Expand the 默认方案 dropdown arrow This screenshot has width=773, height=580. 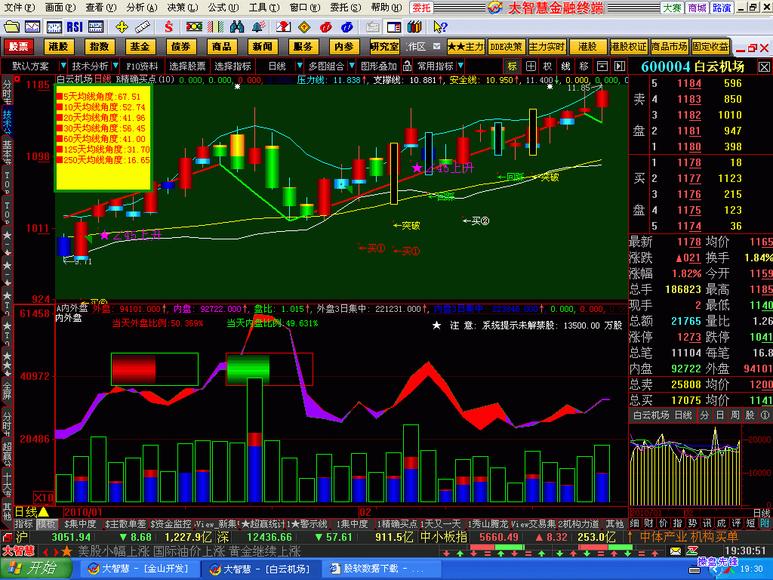click(x=63, y=66)
